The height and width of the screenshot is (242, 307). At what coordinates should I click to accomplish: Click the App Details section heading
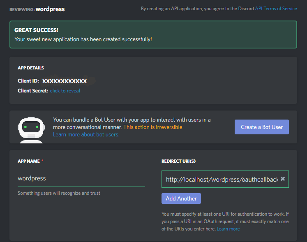tap(31, 68)
